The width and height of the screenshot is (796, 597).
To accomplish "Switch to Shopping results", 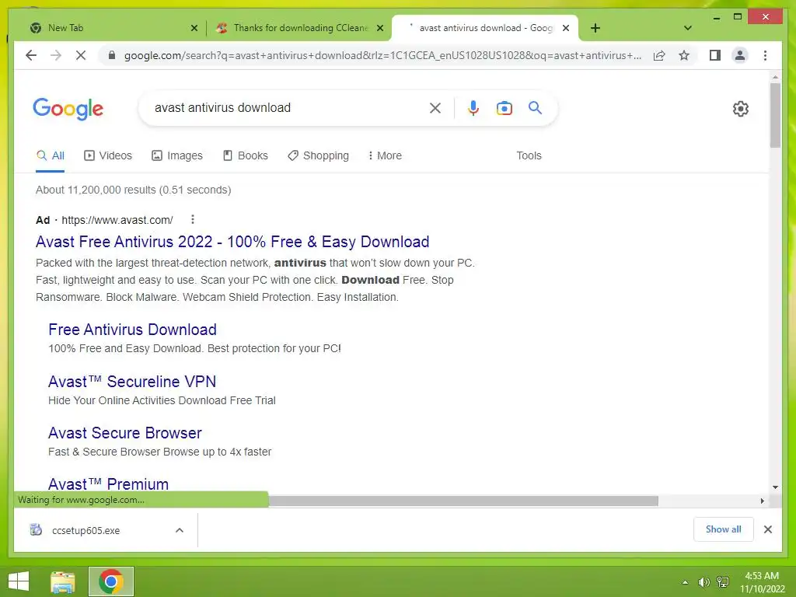I will pos(318,155).
